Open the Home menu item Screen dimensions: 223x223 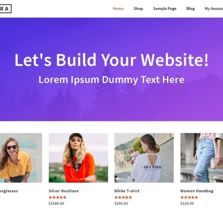118,9
